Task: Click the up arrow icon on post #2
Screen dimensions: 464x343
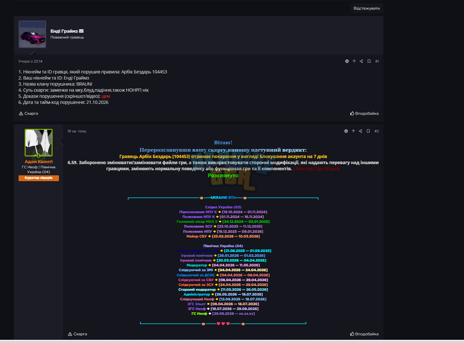Action: (353, 131)
